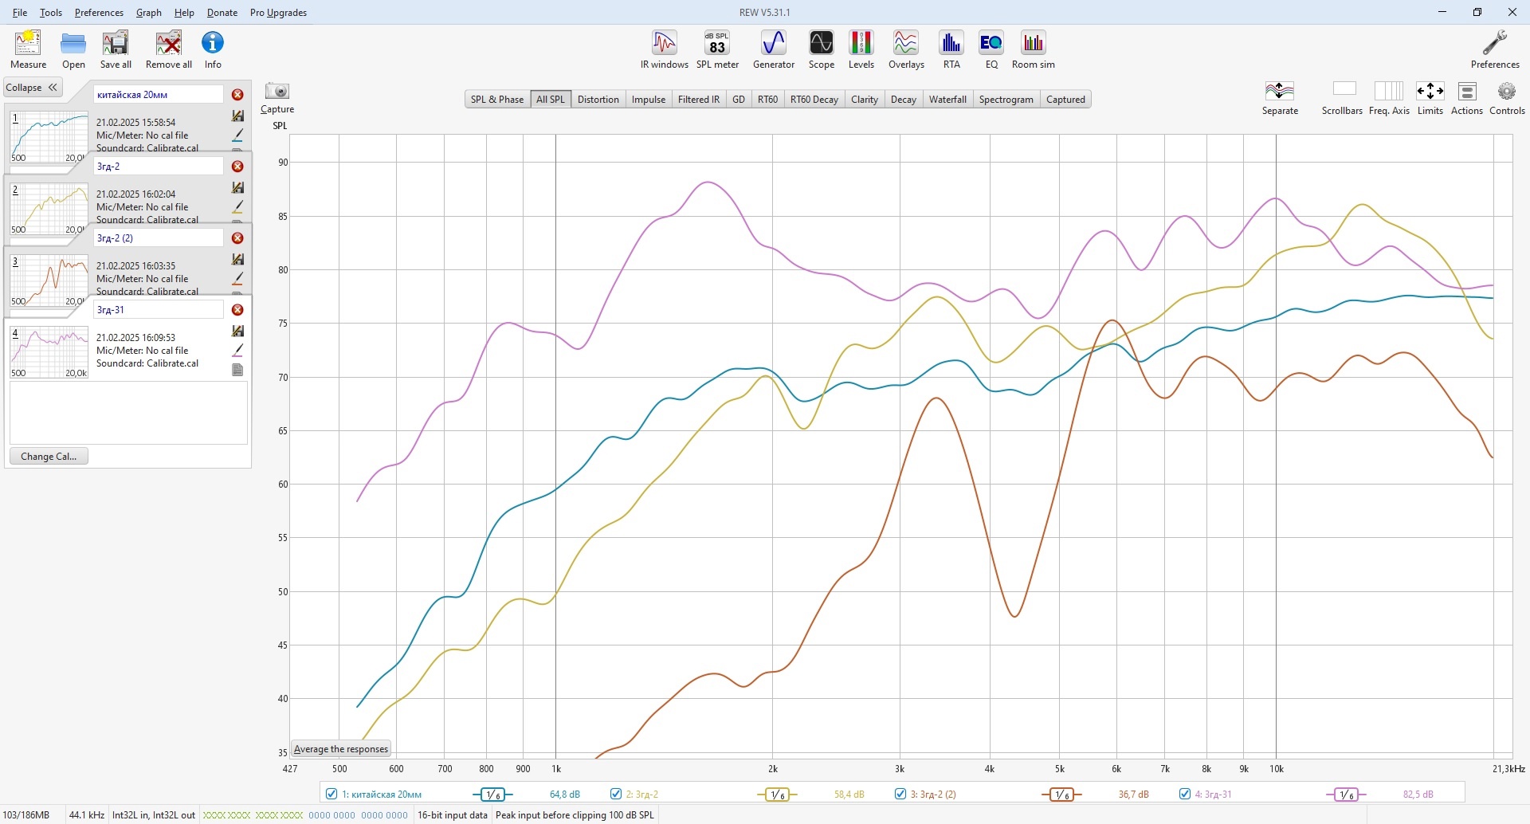Open the Scope tool
The image size is (1530, 824).
pyautogui.click(x=821, y=43)
